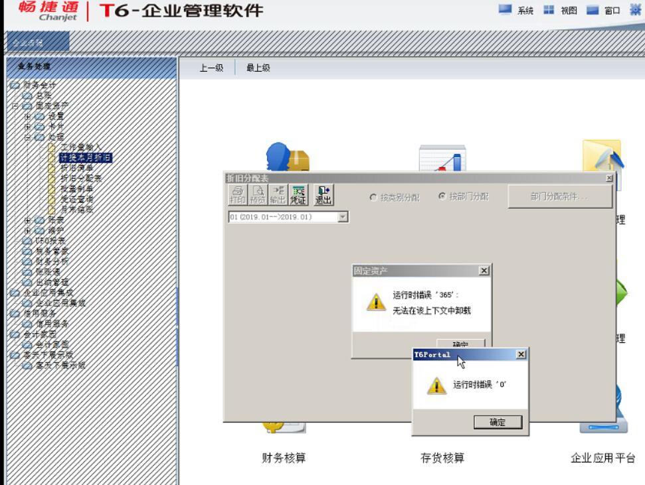Select UFO报表 in the tree
The image size is (645, 485).
(50, 240)
